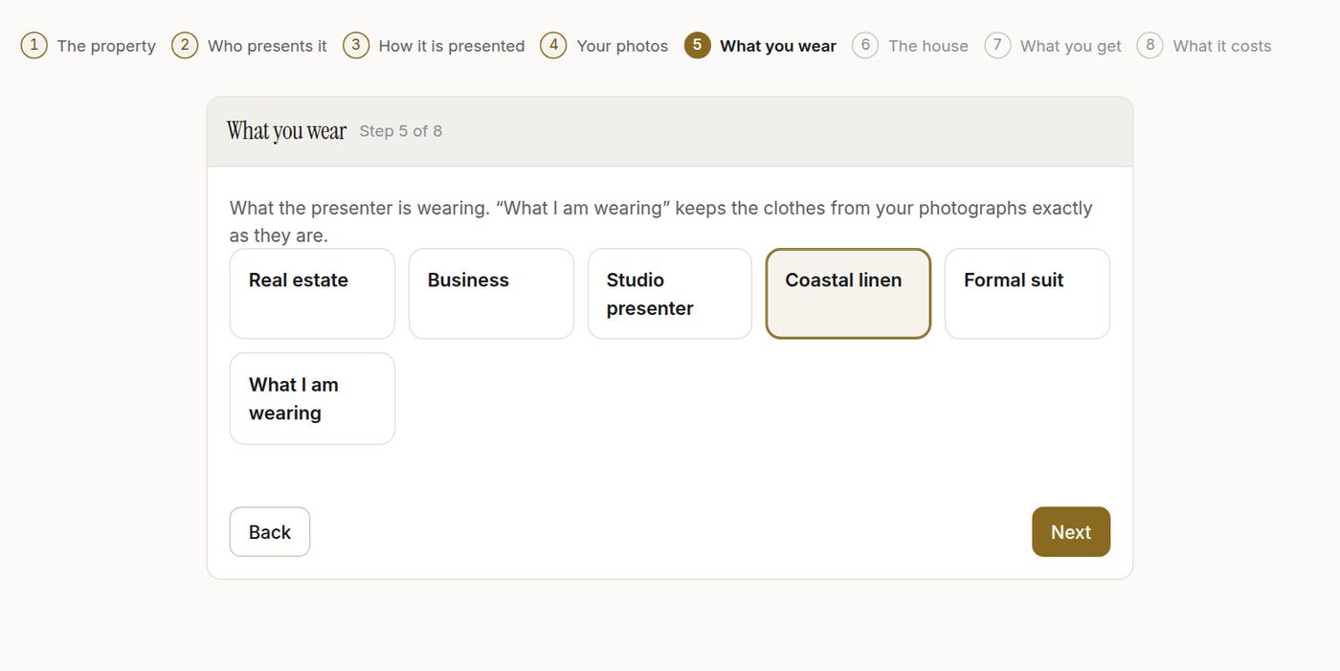
Task: Return to step 4 Your photos
Action: click(604, 46)
